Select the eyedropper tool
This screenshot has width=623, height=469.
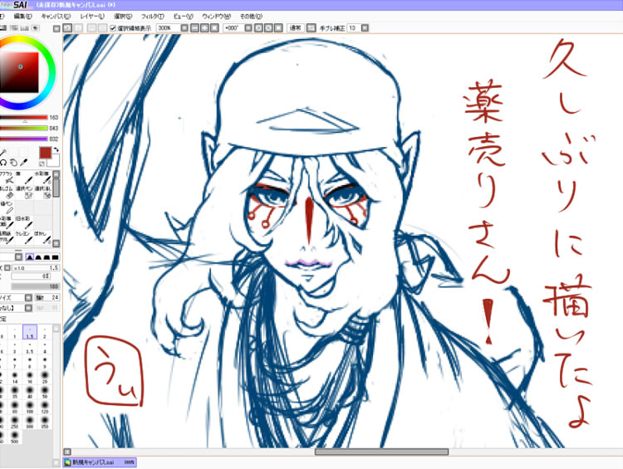coord(24,163)
